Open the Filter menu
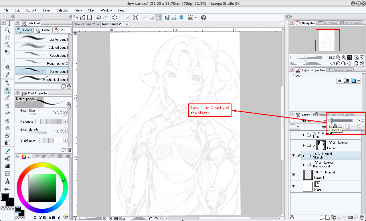Image resolution: width=366 pixels, height=221 pixels. coord(91,10)
